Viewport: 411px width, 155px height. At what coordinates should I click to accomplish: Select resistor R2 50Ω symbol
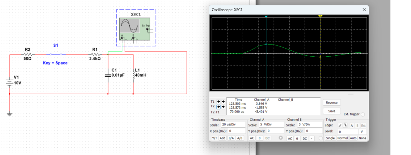28,54
